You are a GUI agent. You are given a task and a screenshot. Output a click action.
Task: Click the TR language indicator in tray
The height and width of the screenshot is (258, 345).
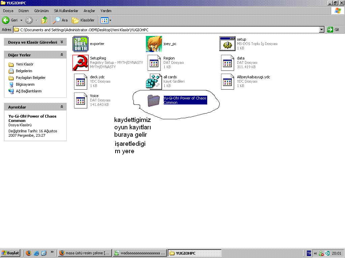[x=309, y=253]
